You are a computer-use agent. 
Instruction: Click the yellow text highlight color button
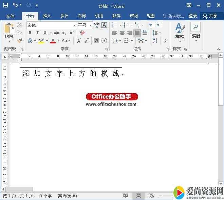coord(41,41)
